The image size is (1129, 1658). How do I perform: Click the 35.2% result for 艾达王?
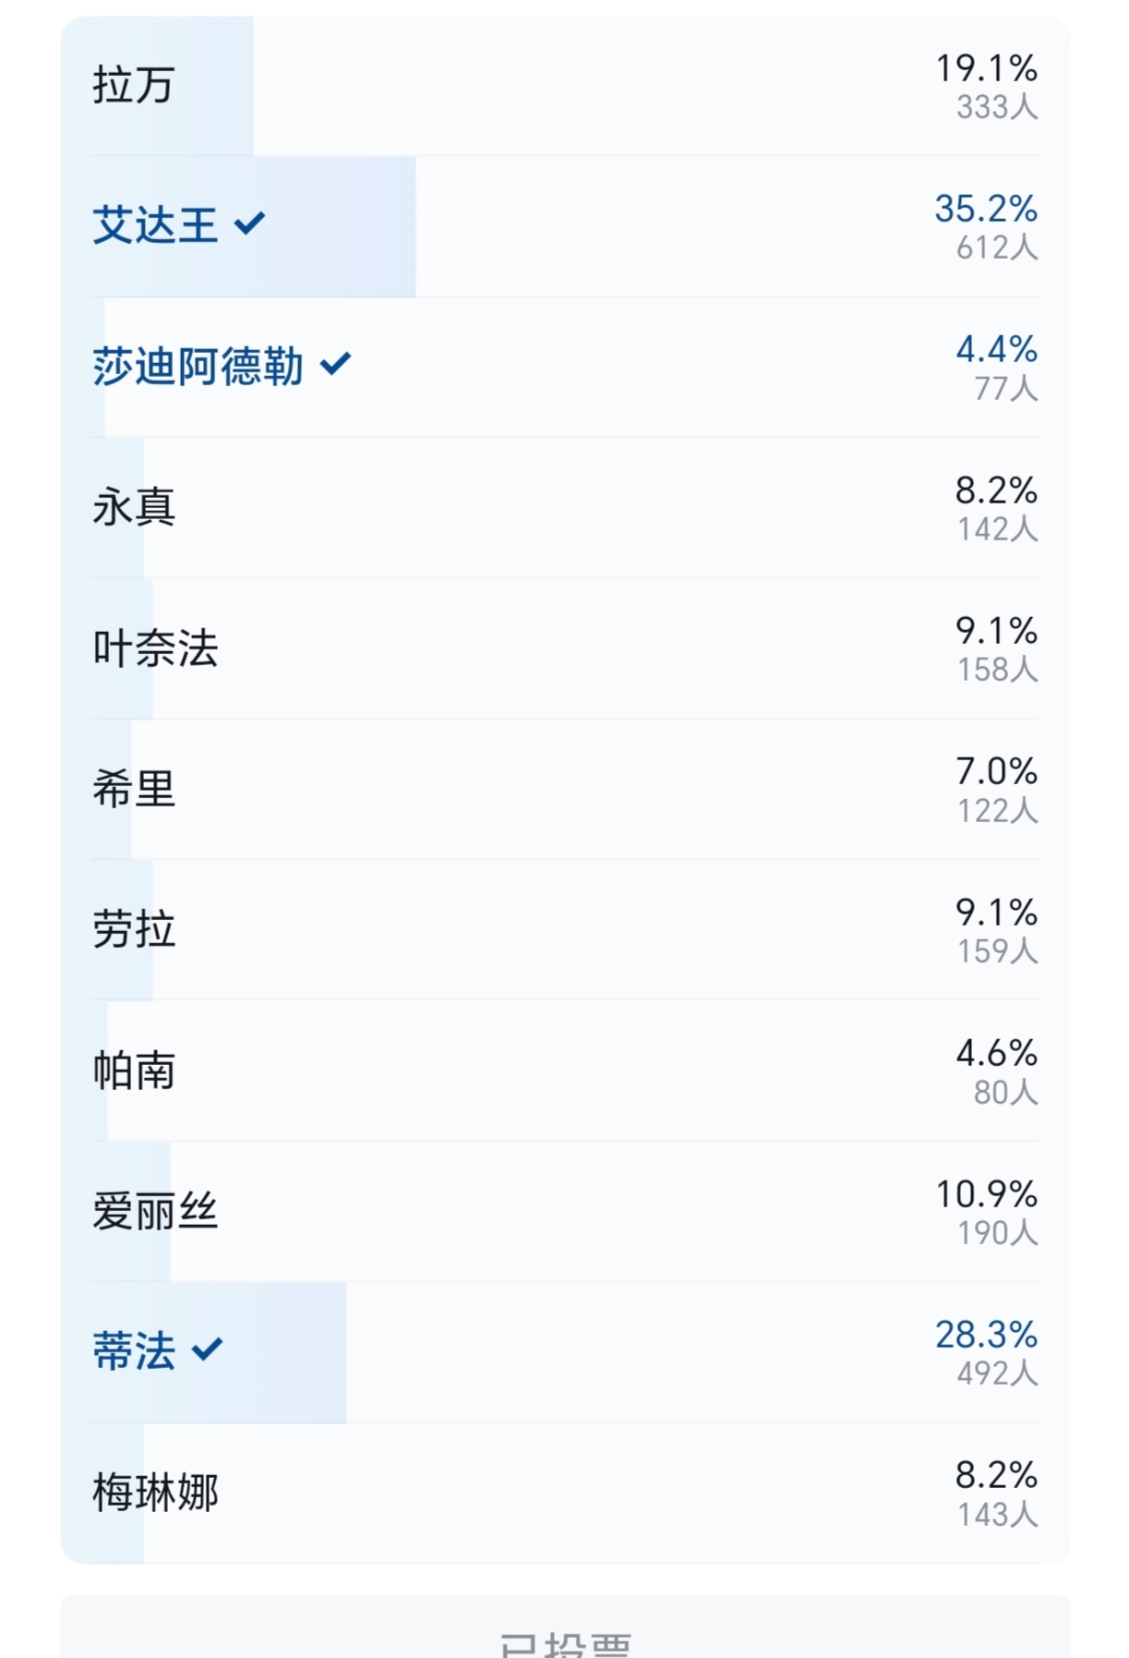986,209
